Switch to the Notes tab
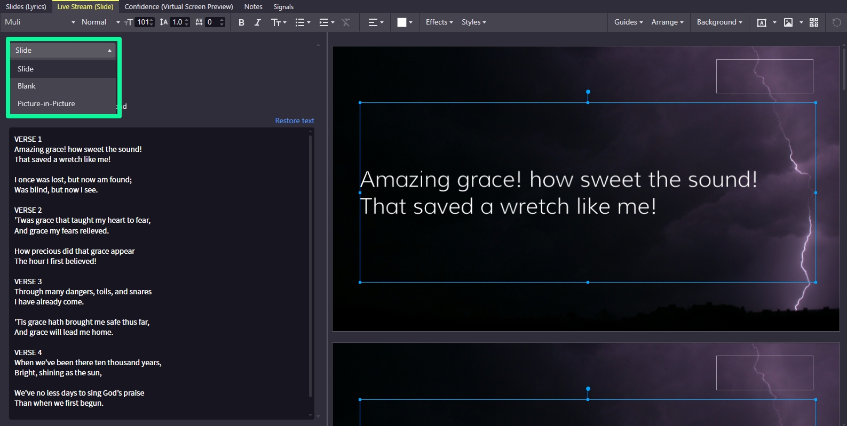Image resolution: width=847 pixels, height=426 pixels. click(253, 7)
